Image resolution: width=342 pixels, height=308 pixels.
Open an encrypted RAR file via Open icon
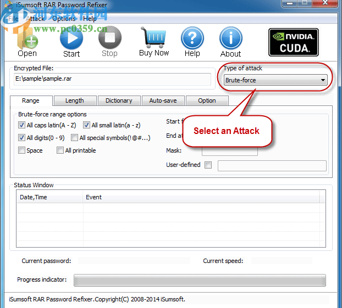pos(27,42)
